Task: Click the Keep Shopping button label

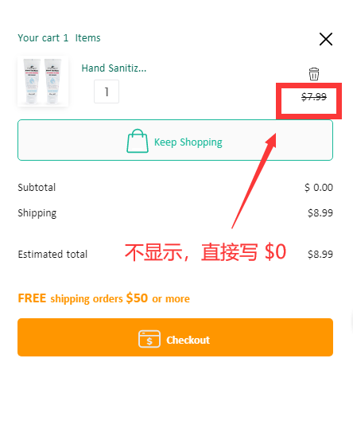Action: (188, 142)
